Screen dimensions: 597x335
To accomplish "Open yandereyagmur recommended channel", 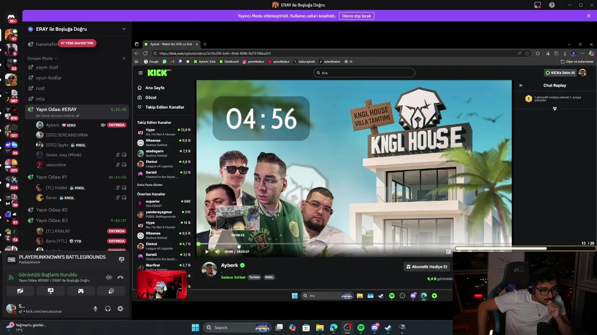I will click(x=164, y=214).
